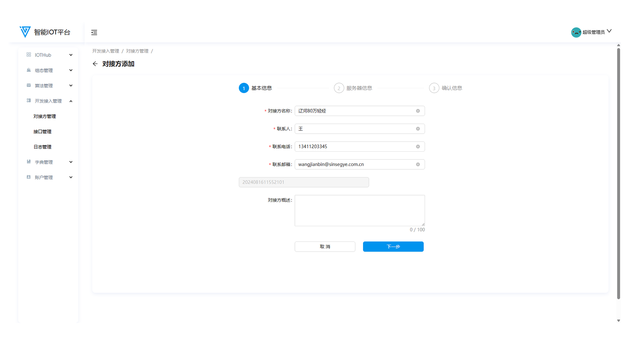Open the 接口管理 menu item
Viewport: 629px width, 353px height.
point(42,131)
